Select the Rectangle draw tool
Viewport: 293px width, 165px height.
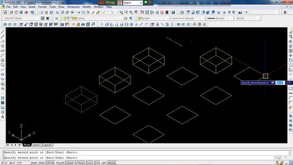[3, 51]
